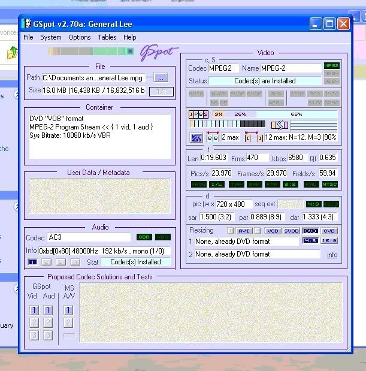Click the PAL standard indicator

click(311, 185)
